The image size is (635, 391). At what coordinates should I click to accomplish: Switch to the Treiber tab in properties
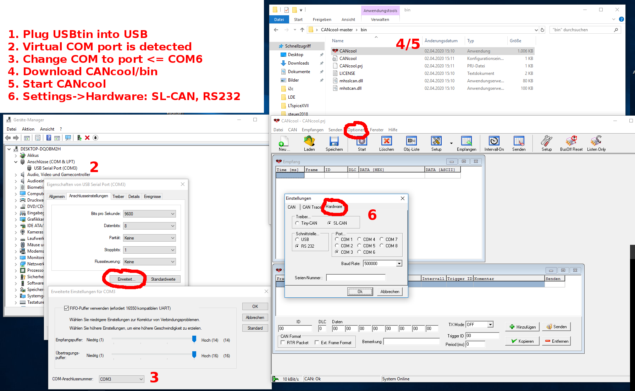click(118, 197)
